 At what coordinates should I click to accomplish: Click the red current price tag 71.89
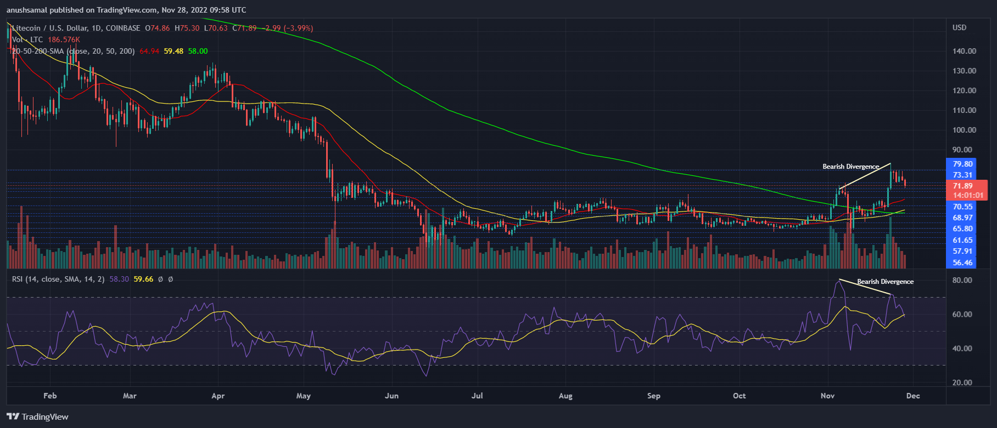pos(967,186)
